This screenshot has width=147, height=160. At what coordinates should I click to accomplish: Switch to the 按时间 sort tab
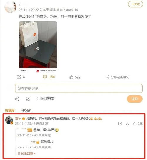click(26, 110)
